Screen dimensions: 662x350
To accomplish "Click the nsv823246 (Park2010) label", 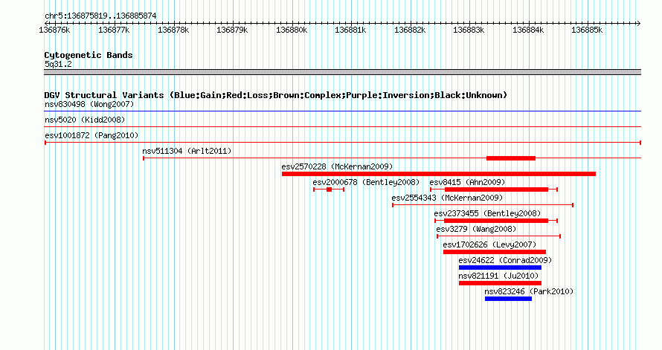I will [x=529, y=291].
